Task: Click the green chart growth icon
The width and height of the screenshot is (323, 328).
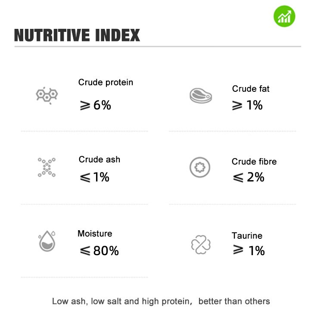Action: pyautogui.click(x=284, y=16)
